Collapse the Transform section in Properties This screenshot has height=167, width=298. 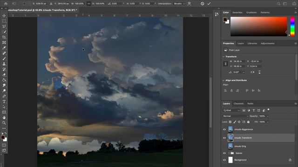click(223, 57)
